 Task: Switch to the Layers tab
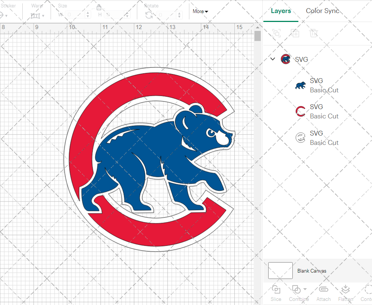(x=280, y=11)
